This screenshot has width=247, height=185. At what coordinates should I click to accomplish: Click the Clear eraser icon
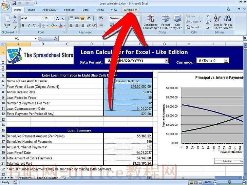[208, 27]
